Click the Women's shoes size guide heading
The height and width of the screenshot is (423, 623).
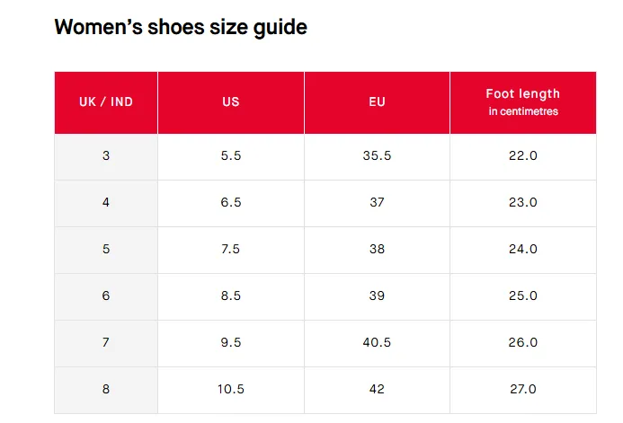[181, 27]
